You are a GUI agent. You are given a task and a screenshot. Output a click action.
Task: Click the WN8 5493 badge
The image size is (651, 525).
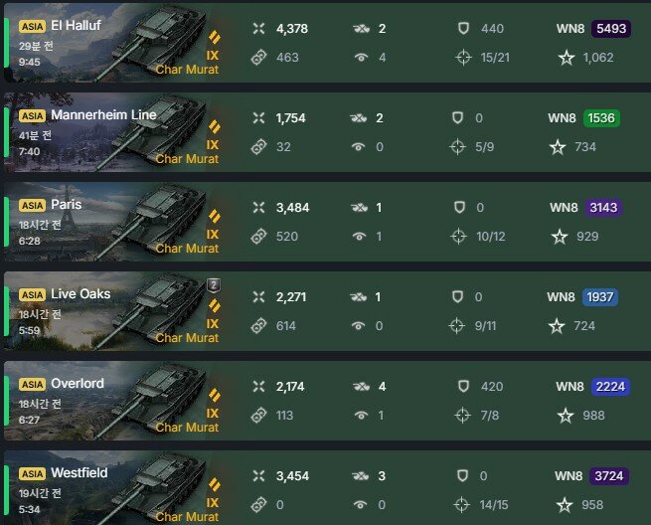tap(611, 29)
